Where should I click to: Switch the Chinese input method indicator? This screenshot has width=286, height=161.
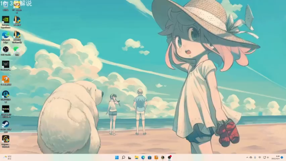260,157
